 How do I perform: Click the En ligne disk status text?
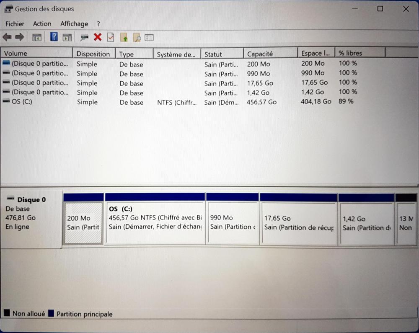coord(17,227)
